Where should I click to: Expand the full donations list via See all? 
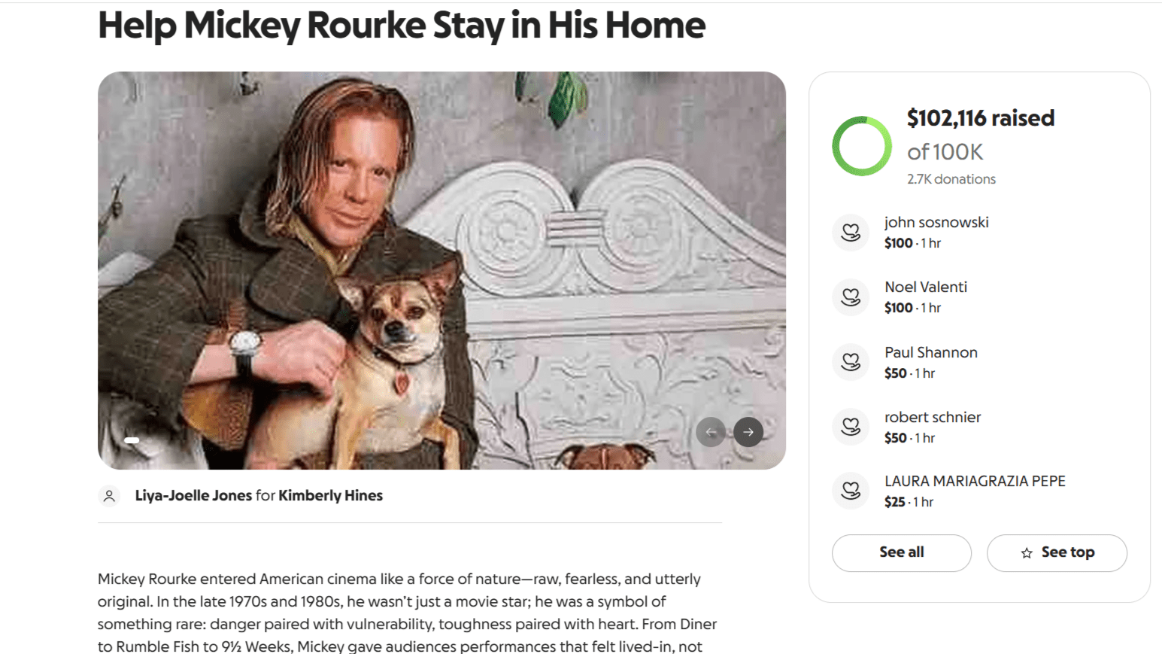[x=901, y=552]
